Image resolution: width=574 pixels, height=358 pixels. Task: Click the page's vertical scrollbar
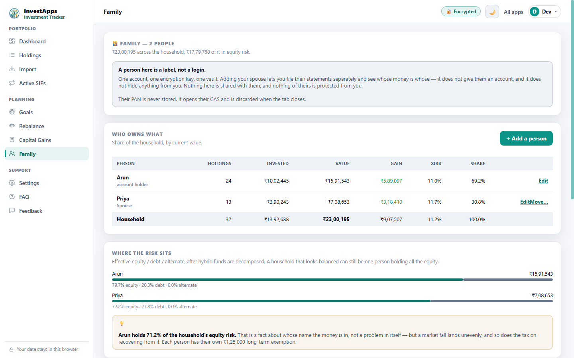click(x=572, y=99)
